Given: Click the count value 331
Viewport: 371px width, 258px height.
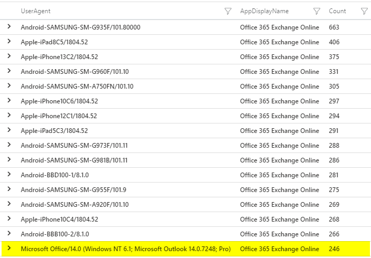Looking at the screenshot, I should tap(333, 72).
